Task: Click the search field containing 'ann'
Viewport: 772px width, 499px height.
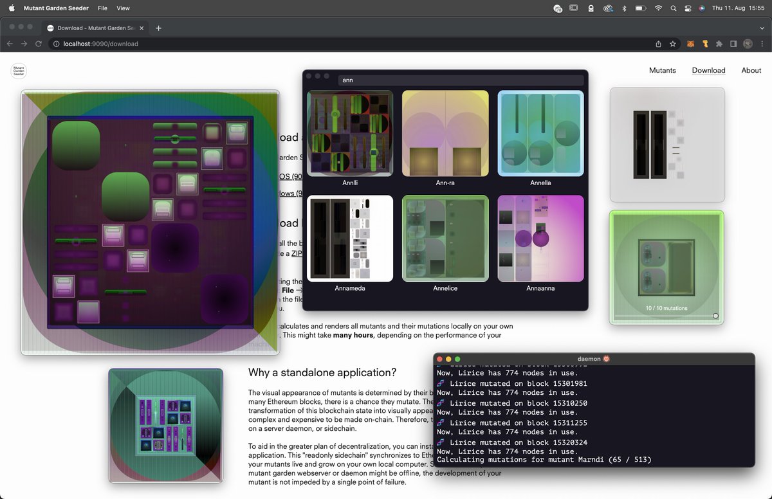Action: (x=461, y=80)
